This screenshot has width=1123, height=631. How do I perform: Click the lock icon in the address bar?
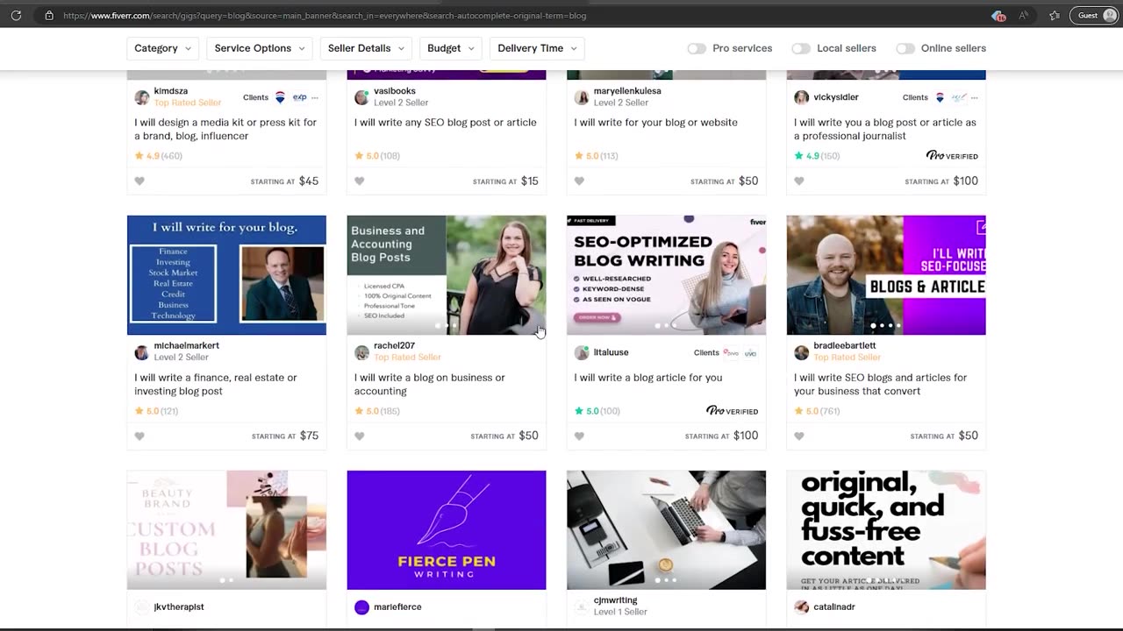49,15
